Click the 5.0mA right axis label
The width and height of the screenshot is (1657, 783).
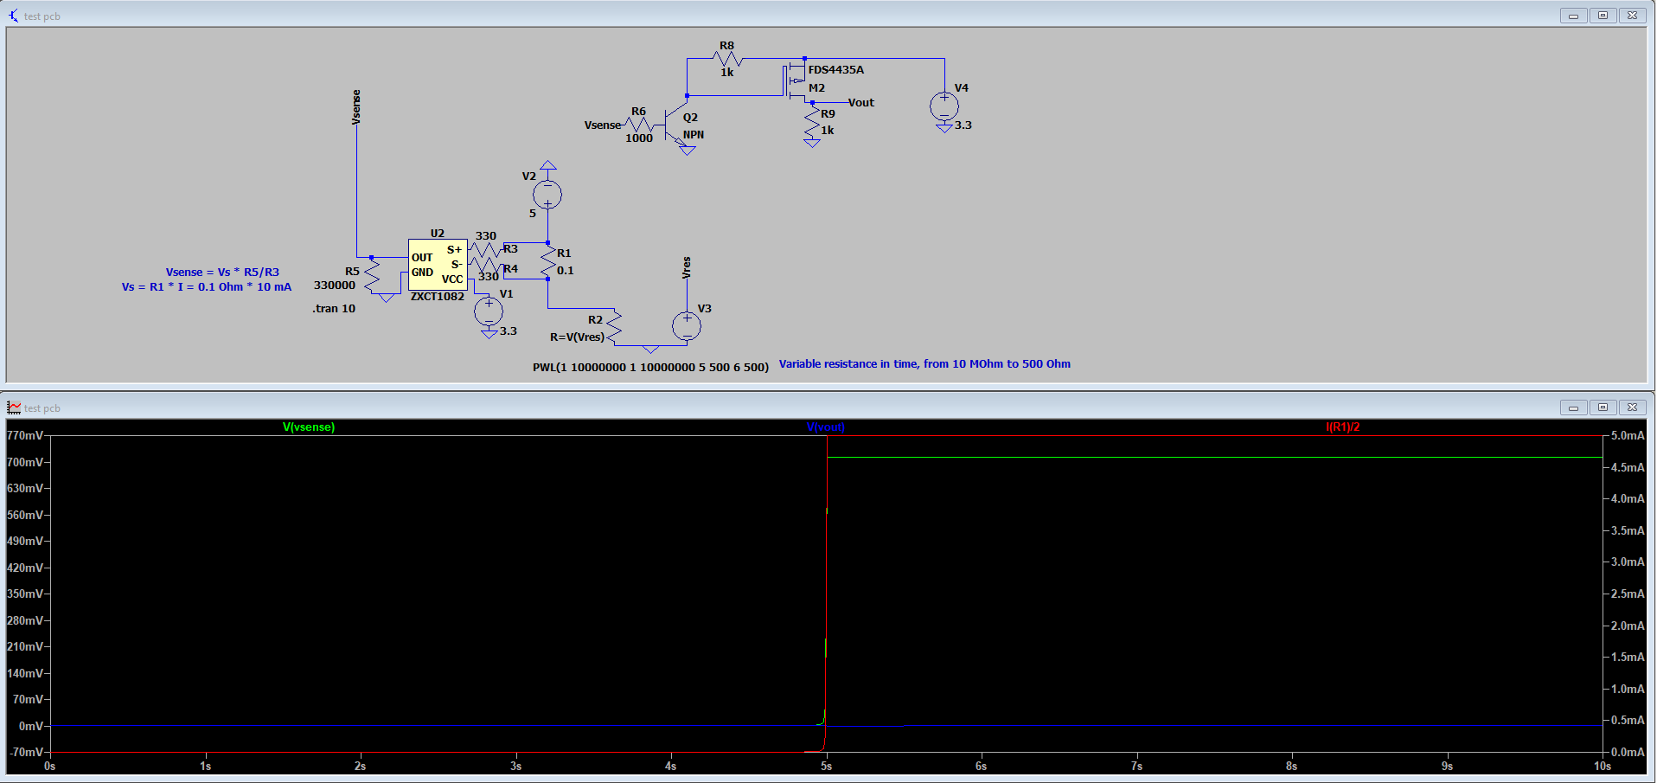pyautogui.click(x=1628, y=436)
